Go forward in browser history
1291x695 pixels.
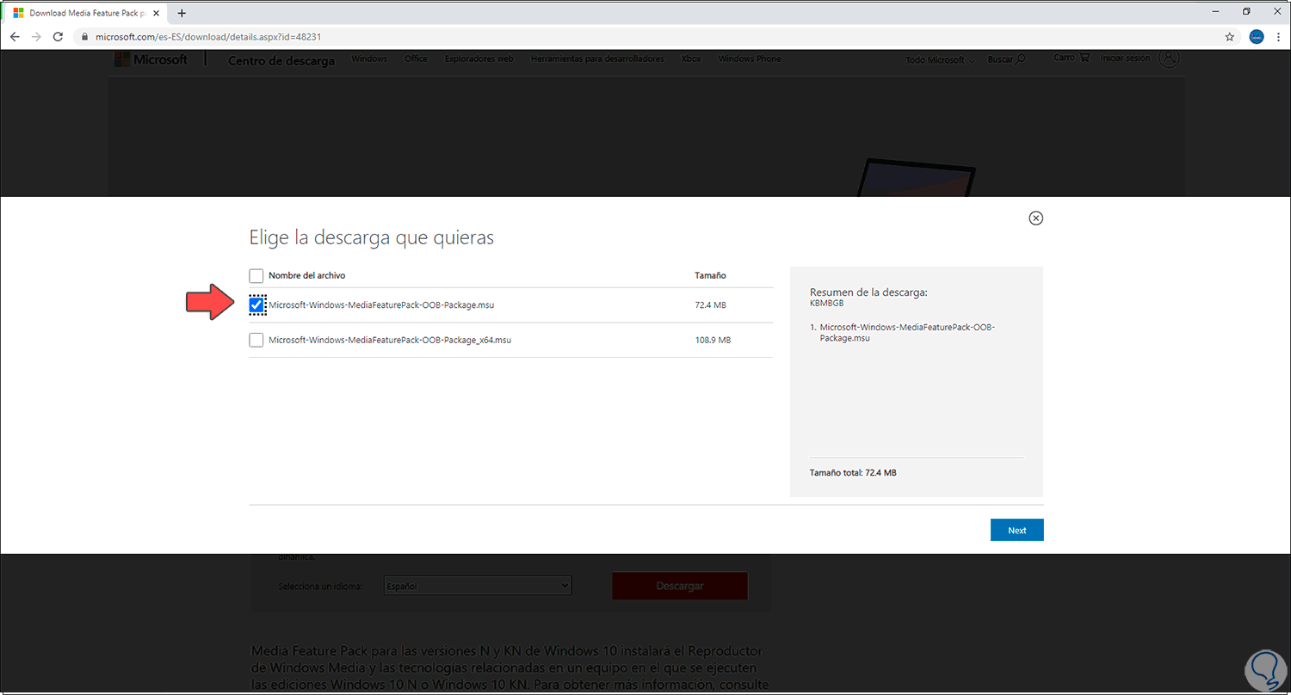pyautogui.click(x=36, y=37)
